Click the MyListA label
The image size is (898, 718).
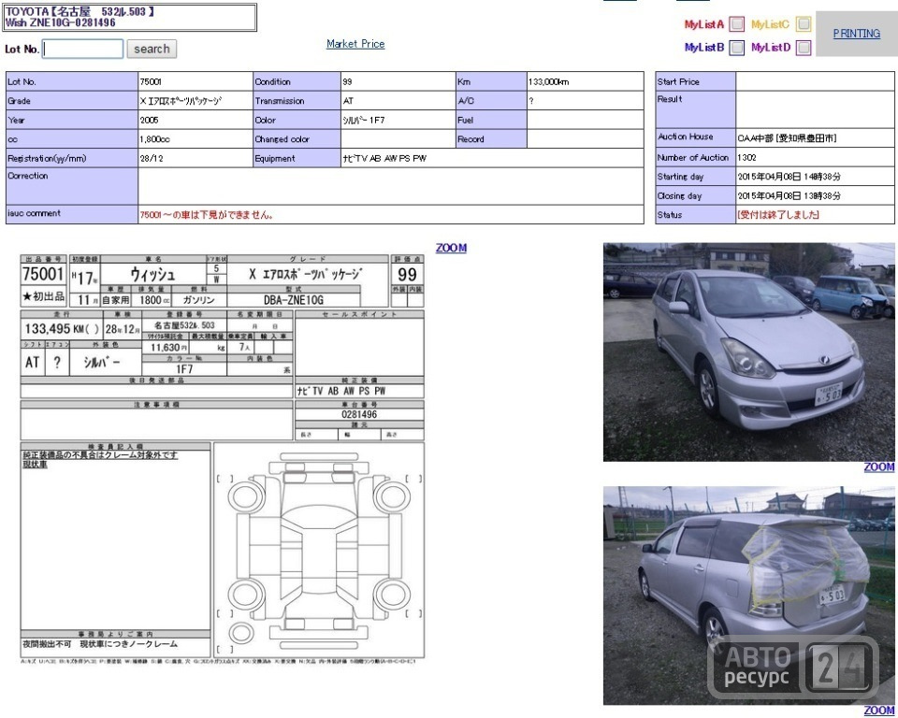704,24
